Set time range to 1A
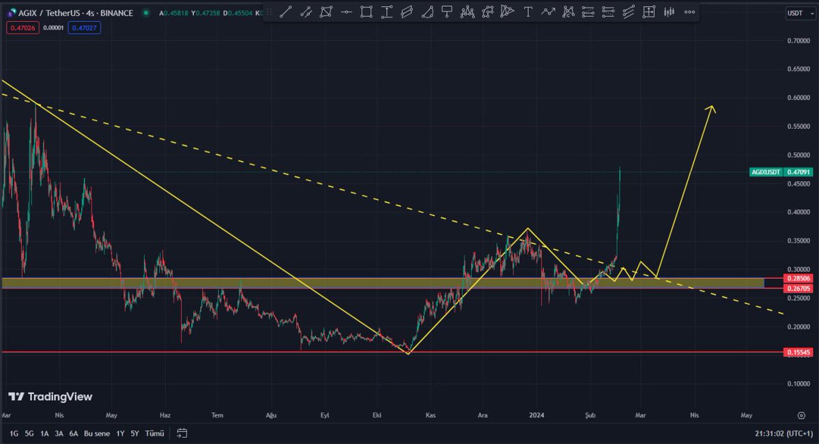 pos(44,434)
